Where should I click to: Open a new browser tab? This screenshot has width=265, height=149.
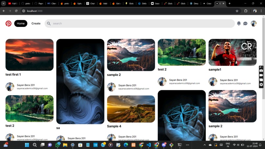[229, 3]
